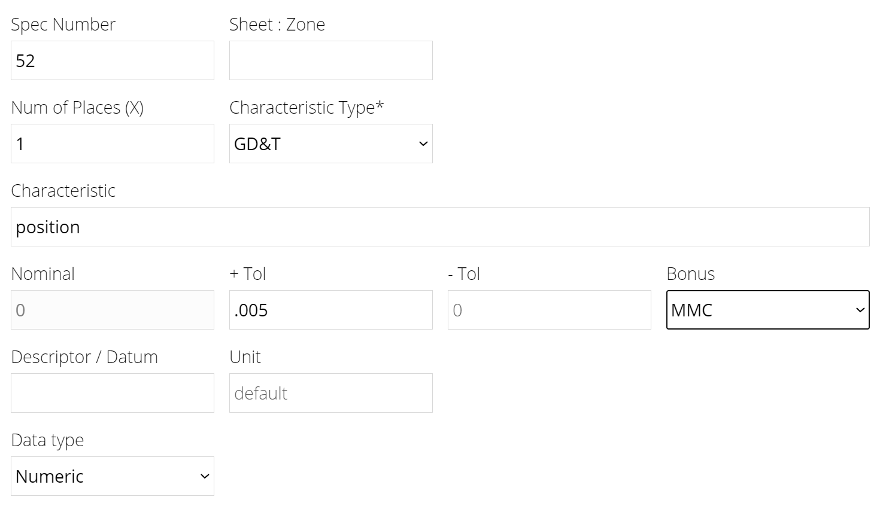Viewport: 880px width, 506px height.
Task: Click the 'Spec Number' label text
Action: [x=63, y=25]
